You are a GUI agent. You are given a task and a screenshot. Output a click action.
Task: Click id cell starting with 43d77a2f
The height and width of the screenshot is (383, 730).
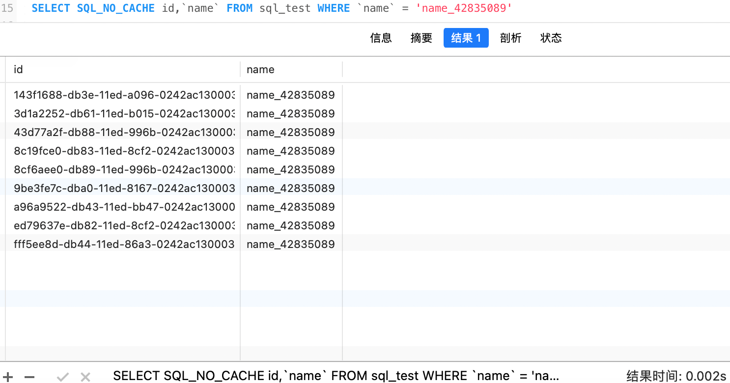click(124, 132)
